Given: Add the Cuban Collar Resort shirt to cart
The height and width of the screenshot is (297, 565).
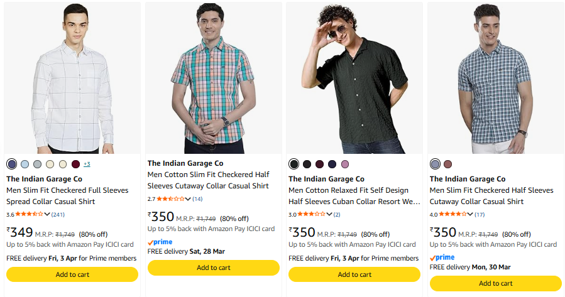Looking at the screenshot, I should click(354, 274).
